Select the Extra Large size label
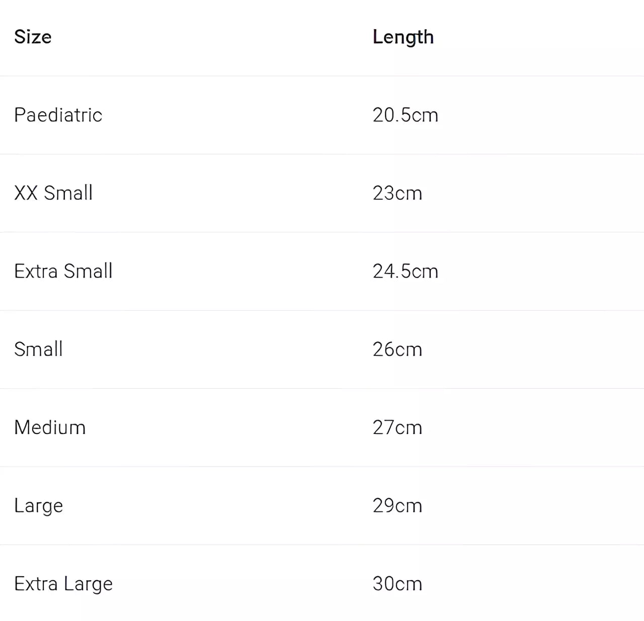Screen dimensions: 644x621 [x=63, y=584]
